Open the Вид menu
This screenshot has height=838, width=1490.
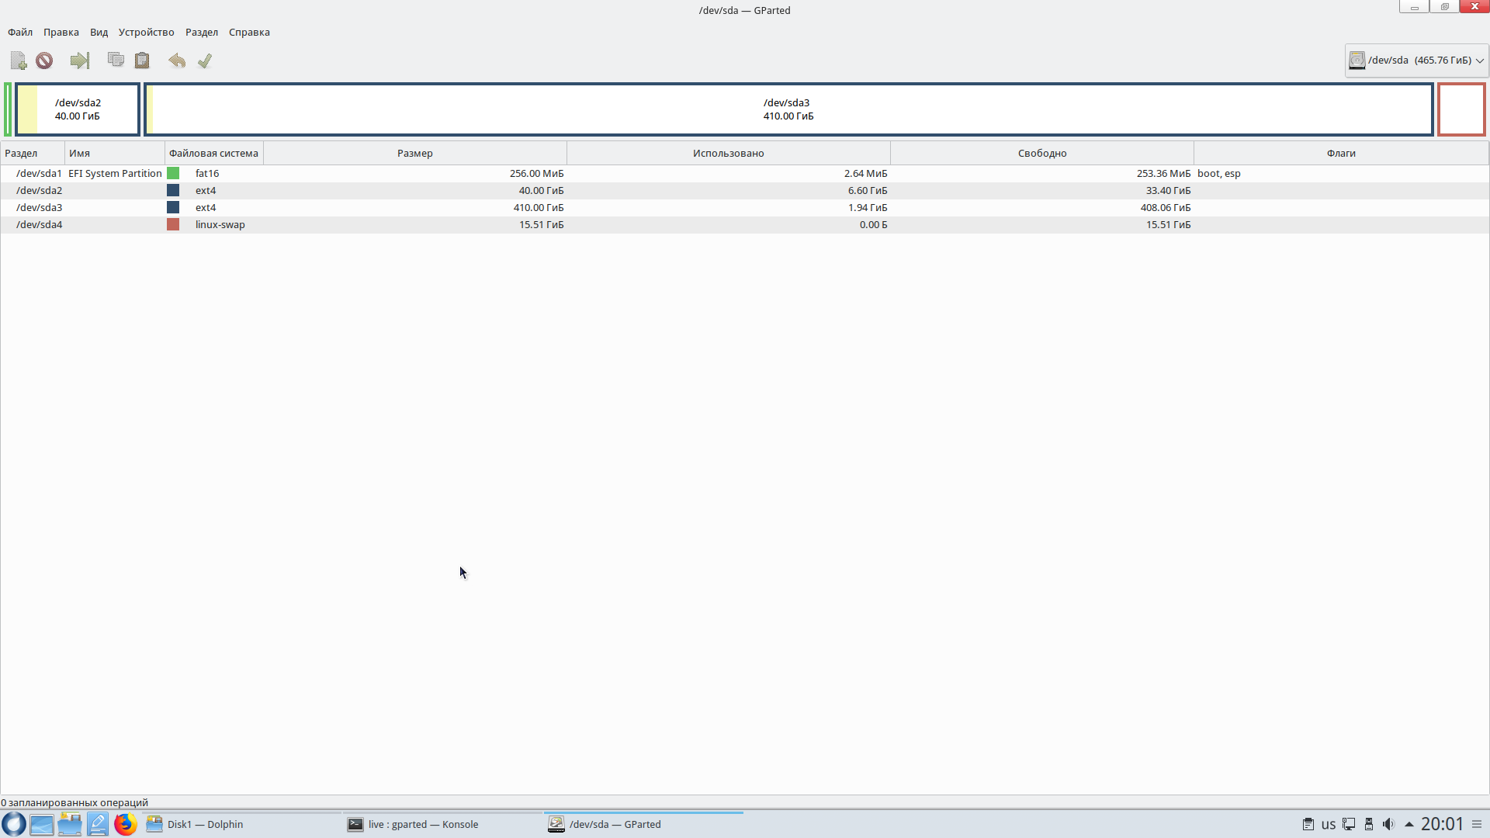[x=99, y=32]
